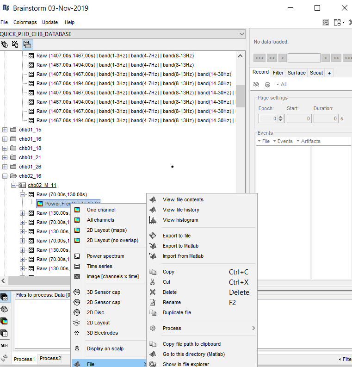Switch to the anatomy view icon
This screenshot has width=352, height=367.
[x=5, y=44]
